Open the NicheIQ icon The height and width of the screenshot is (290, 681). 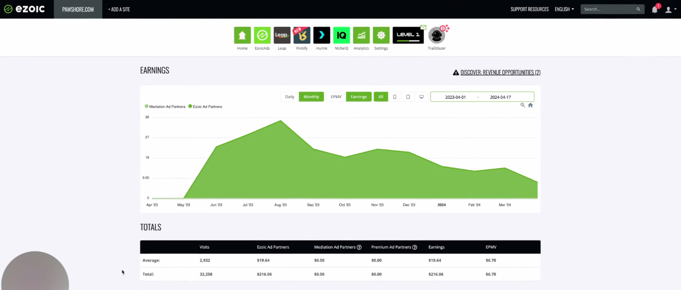341,35
